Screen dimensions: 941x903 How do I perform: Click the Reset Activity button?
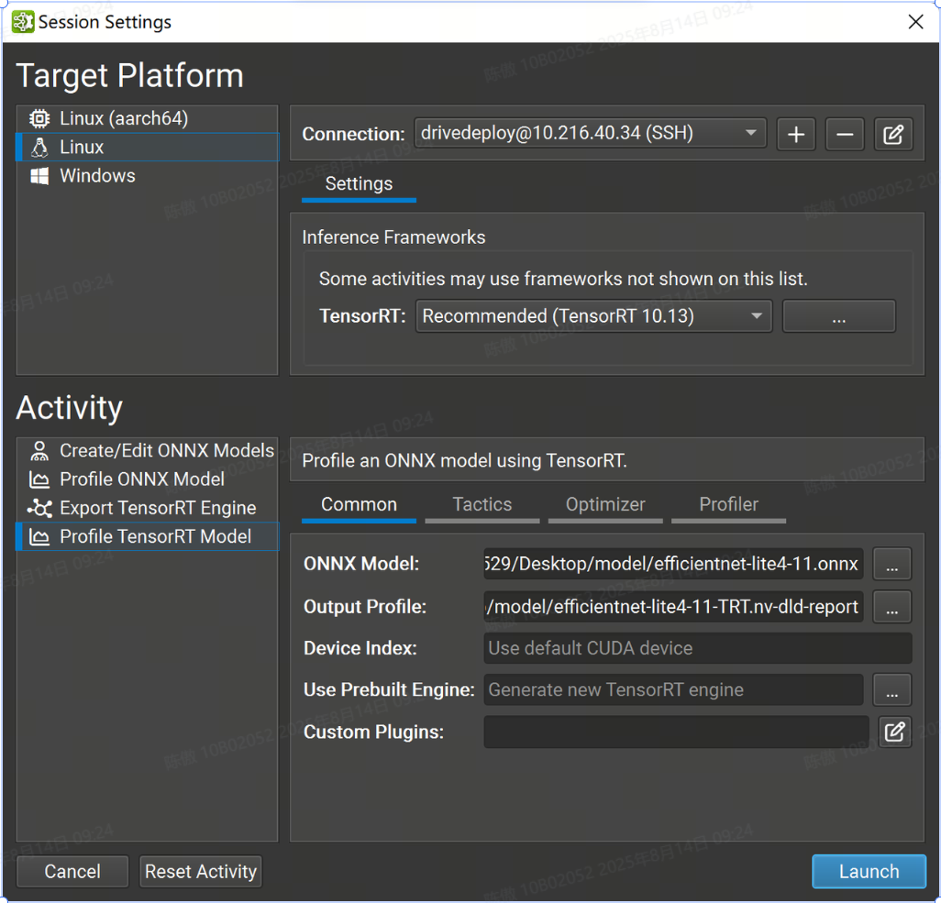[201, 871]
